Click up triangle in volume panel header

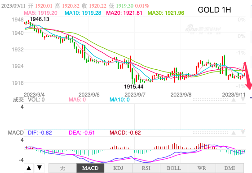click(234, 100)
